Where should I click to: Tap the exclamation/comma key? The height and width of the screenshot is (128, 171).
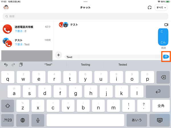129,106
